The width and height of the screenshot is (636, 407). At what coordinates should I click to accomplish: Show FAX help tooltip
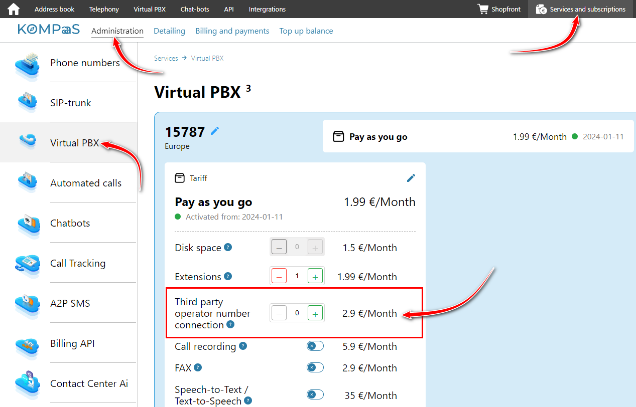[198, 367]
